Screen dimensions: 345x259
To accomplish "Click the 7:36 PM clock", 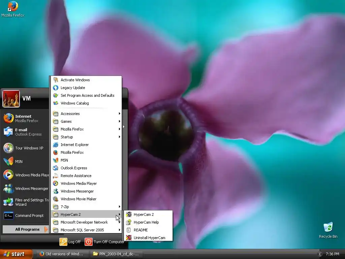I will coord(333,254).
